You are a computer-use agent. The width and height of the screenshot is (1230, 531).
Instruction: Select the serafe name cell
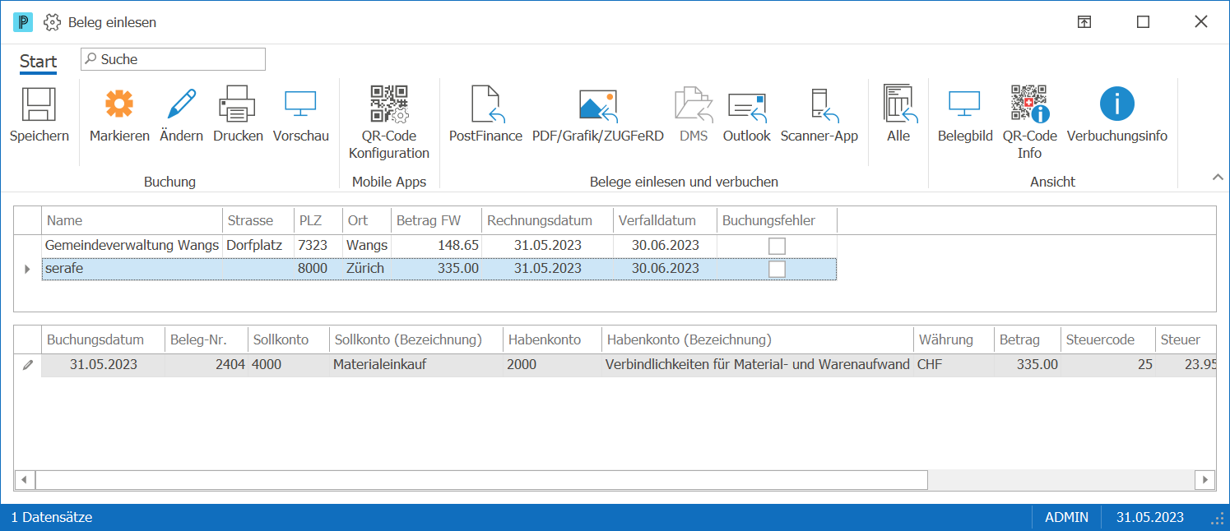tap(132, 269)
